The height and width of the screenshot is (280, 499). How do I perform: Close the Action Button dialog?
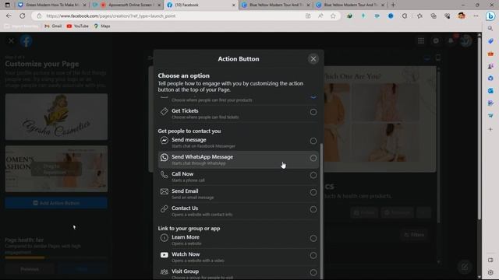click(313, 59)
